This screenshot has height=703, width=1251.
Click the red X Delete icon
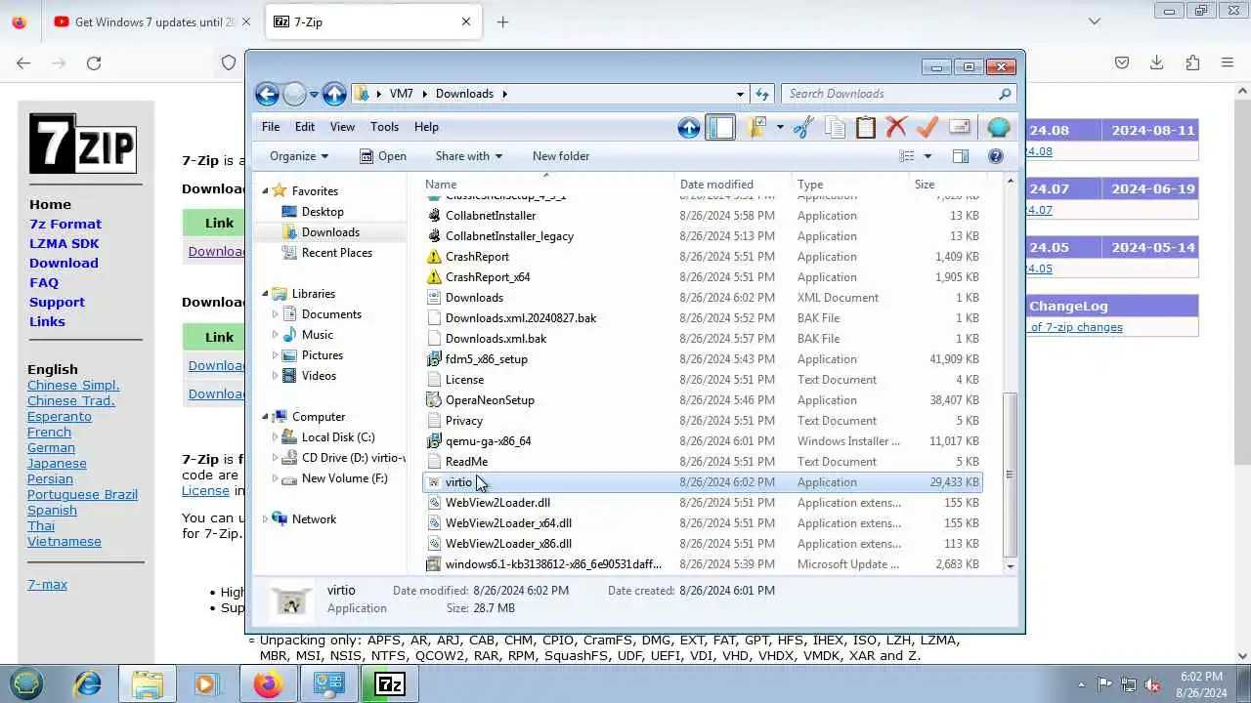tap(896, 127)
